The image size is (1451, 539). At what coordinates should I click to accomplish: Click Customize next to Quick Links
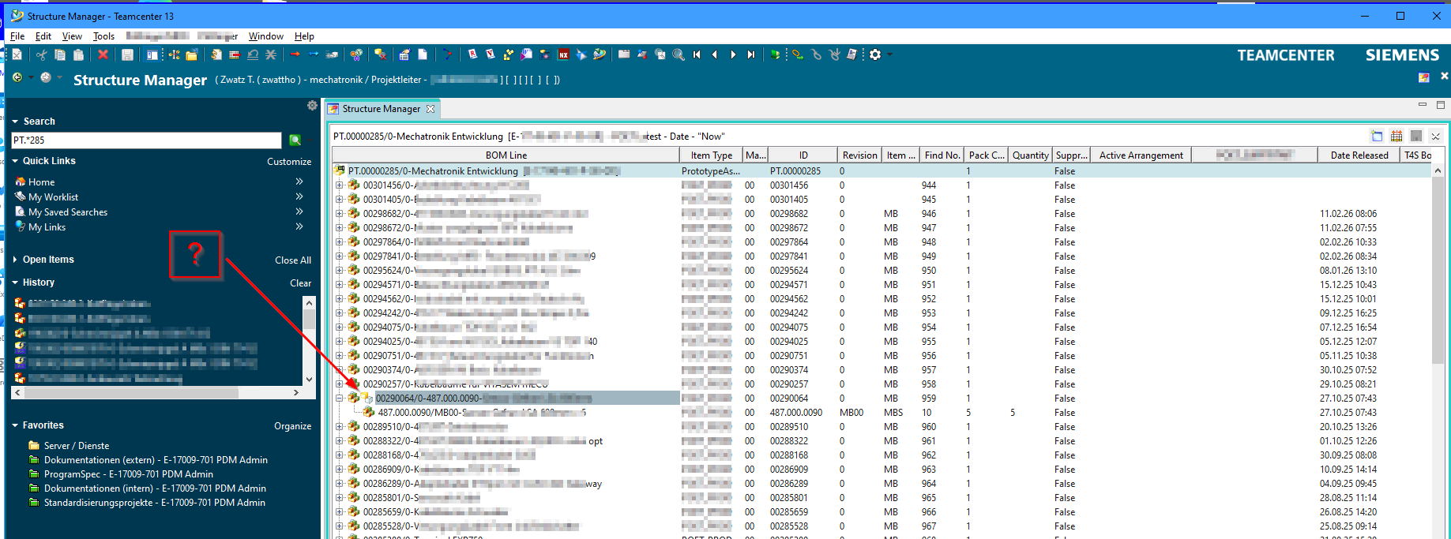288,162
